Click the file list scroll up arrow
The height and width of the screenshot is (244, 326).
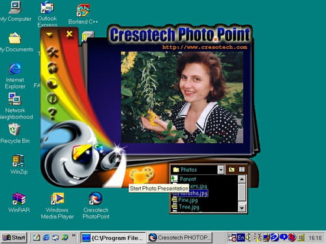242,180
